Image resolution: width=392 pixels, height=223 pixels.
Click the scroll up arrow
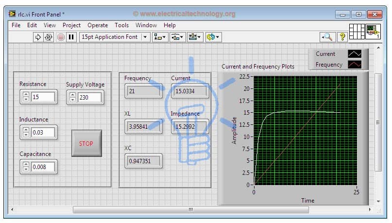click(378, 48)
